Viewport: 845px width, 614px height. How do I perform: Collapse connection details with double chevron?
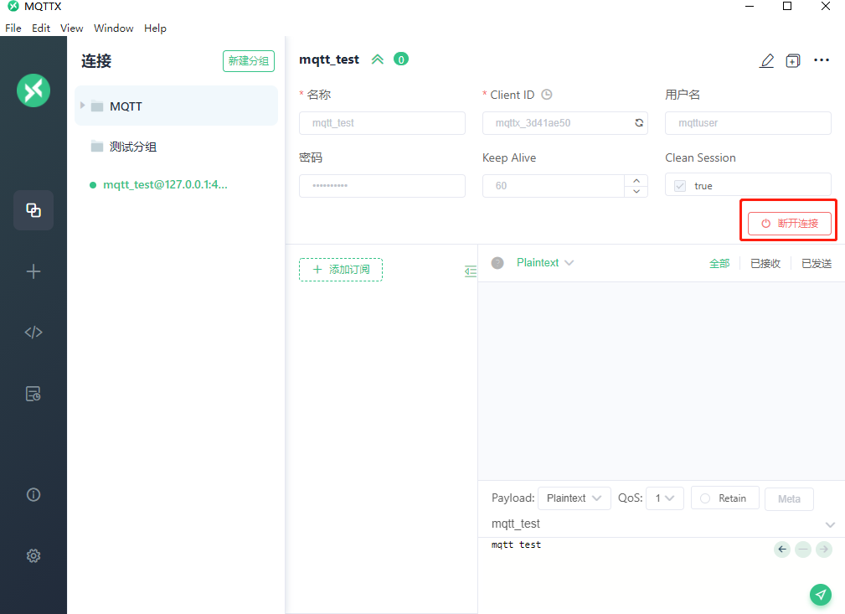pos(377,59)
